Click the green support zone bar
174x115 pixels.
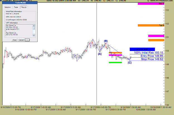(x=115, y=63)
